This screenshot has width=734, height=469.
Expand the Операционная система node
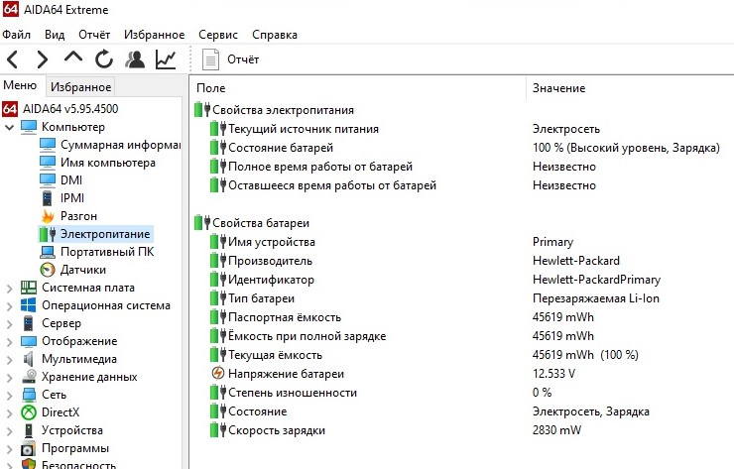(9, 305)
